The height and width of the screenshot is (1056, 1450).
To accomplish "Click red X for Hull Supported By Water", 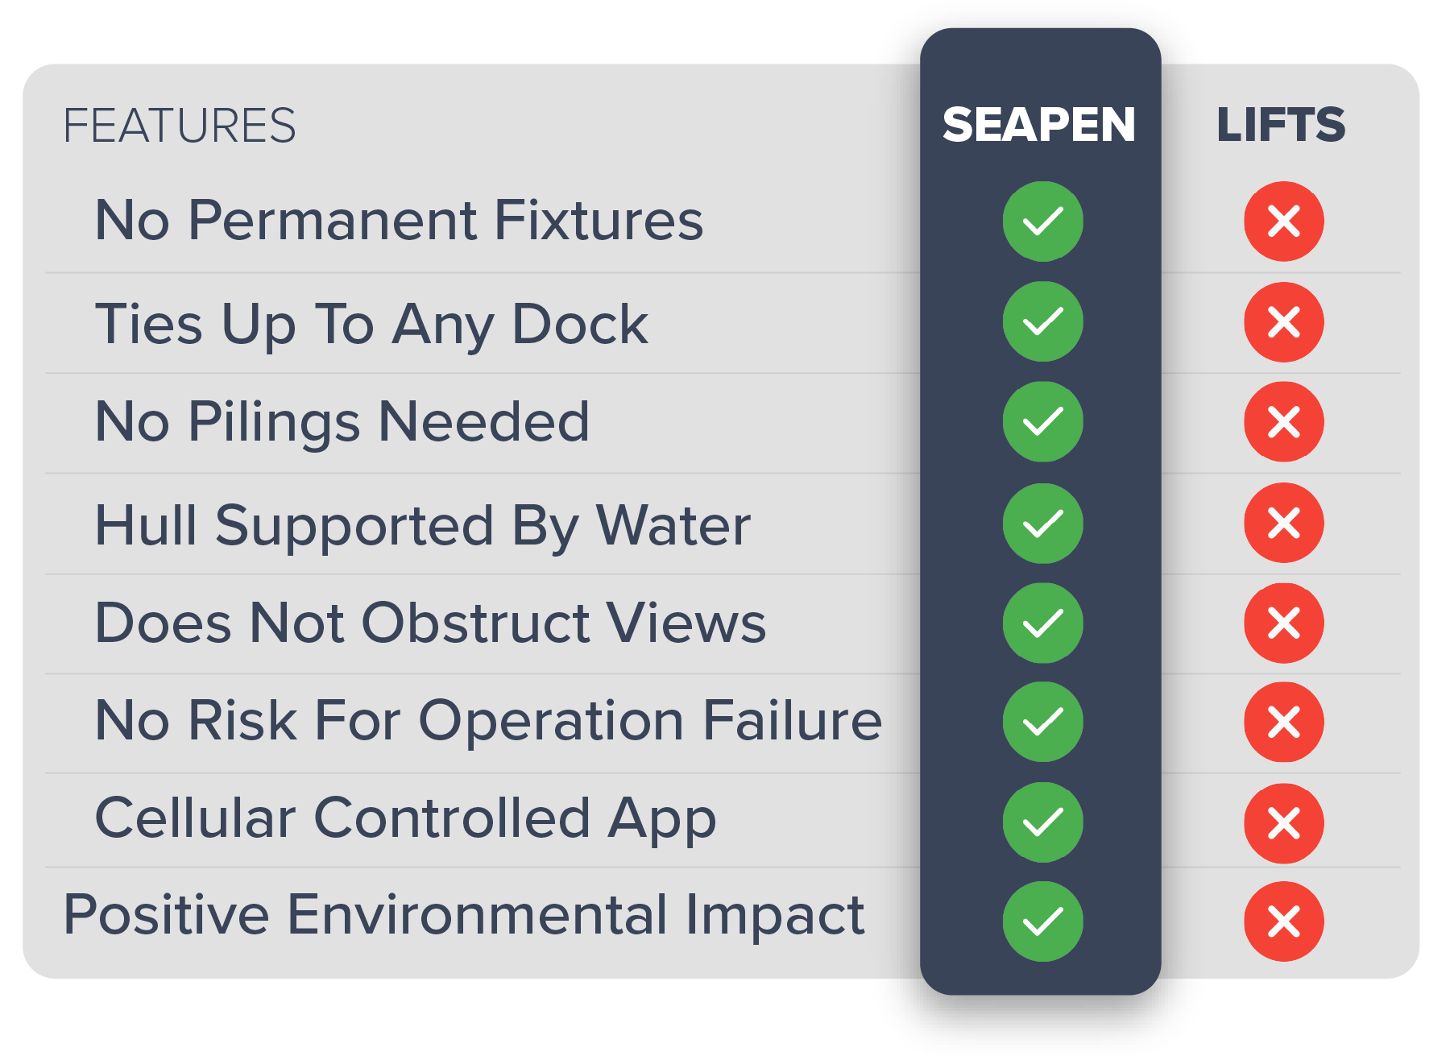I will click(x=1283, y=523).
